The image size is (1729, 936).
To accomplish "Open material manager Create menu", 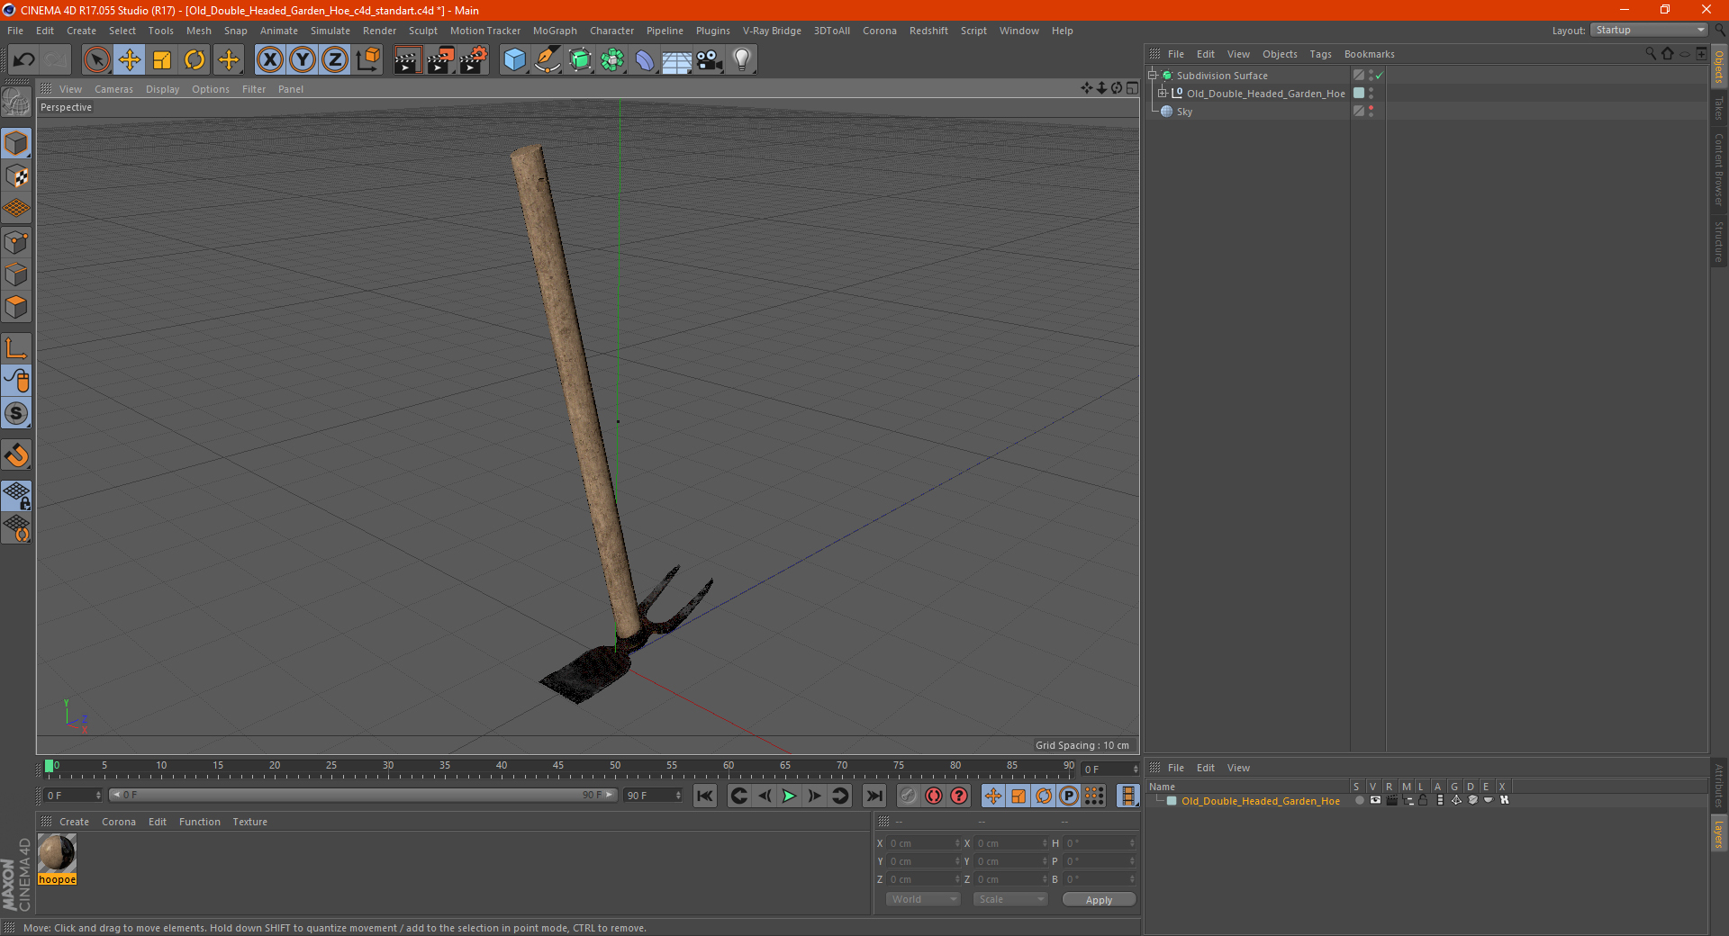I will coord(74,822).
